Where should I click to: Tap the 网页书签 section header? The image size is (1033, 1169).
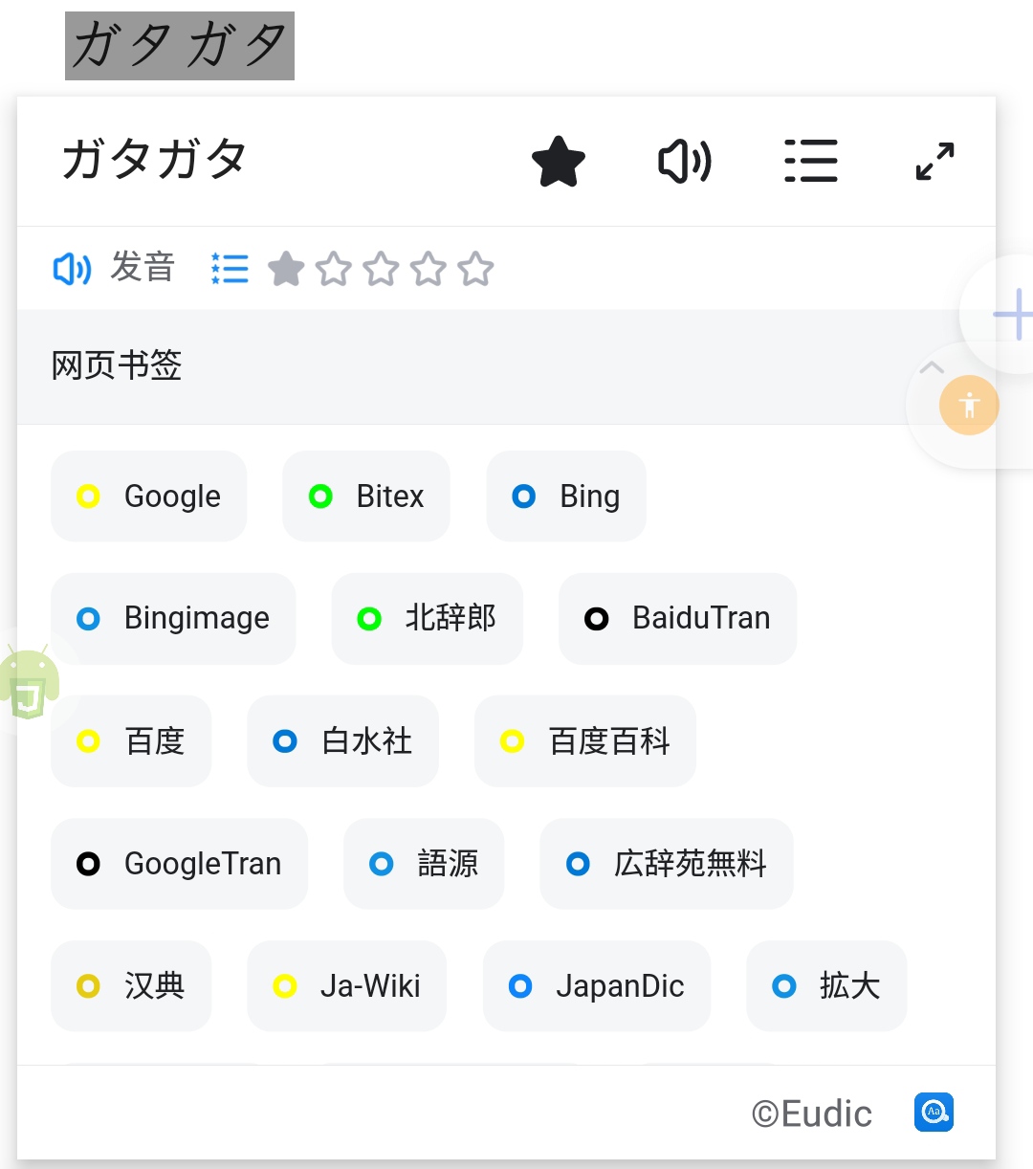117,365
